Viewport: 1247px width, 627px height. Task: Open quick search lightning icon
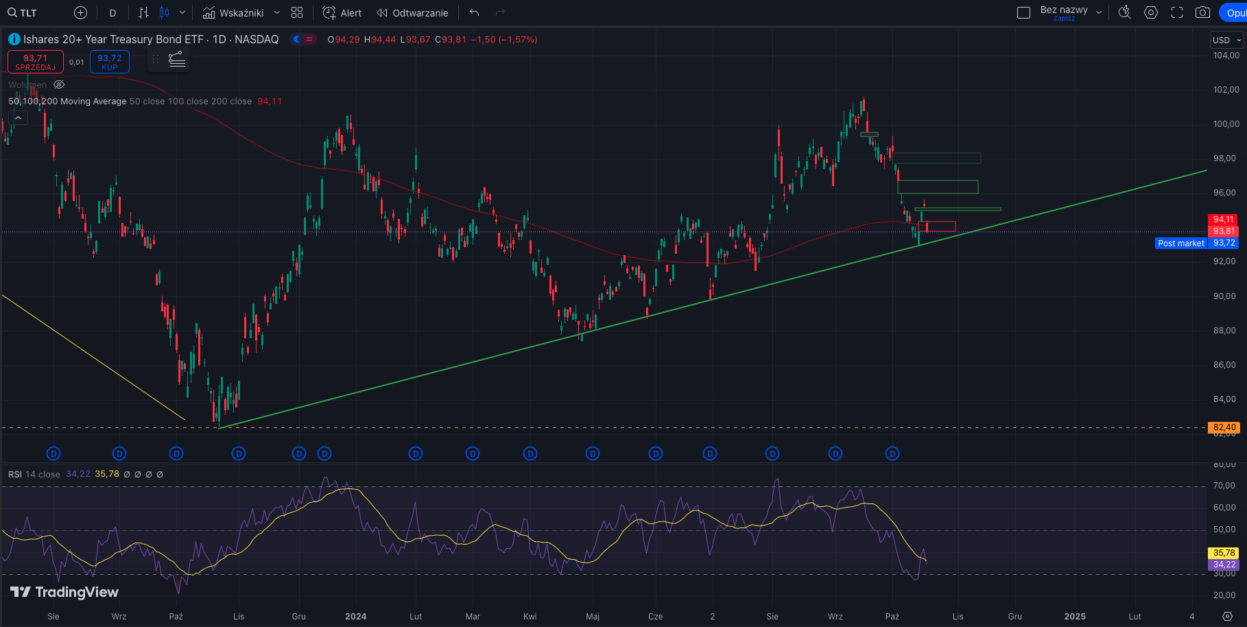1124,12
